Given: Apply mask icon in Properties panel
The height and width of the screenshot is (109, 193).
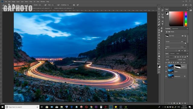Looking at the screenshot, I should click(179, 51).
